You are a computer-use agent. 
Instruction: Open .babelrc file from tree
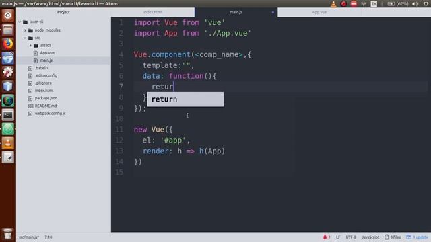pyautogui.click(x=42, y=68)
